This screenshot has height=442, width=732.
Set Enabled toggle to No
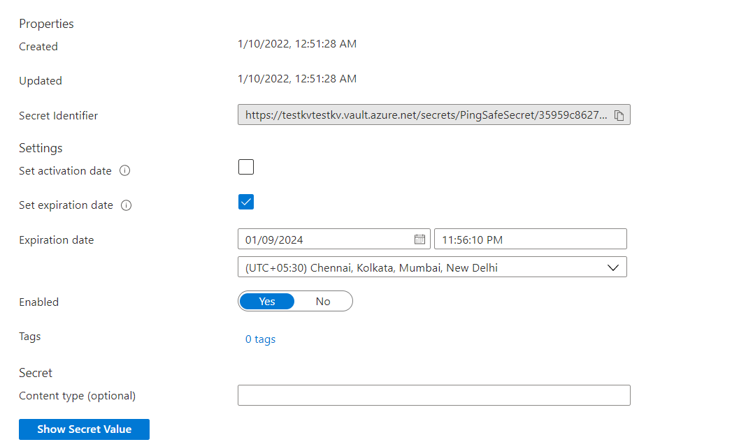pyautogui.click(x=323, y=302)
